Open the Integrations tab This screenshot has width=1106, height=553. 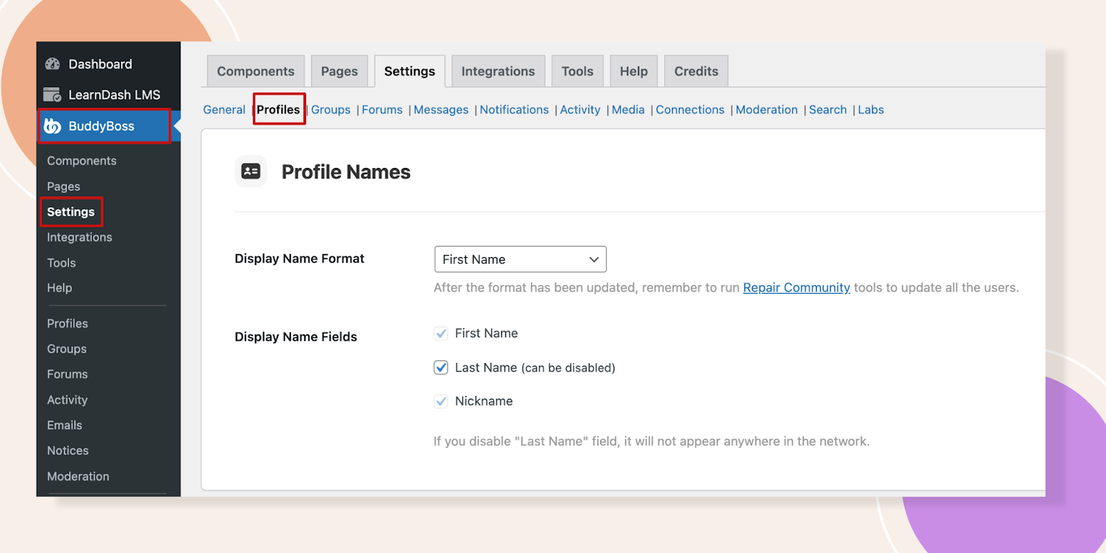click(498, 71)
